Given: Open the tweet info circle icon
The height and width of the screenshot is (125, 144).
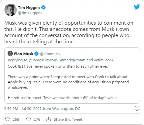Looking at the screenshot, I should (137, 108).
